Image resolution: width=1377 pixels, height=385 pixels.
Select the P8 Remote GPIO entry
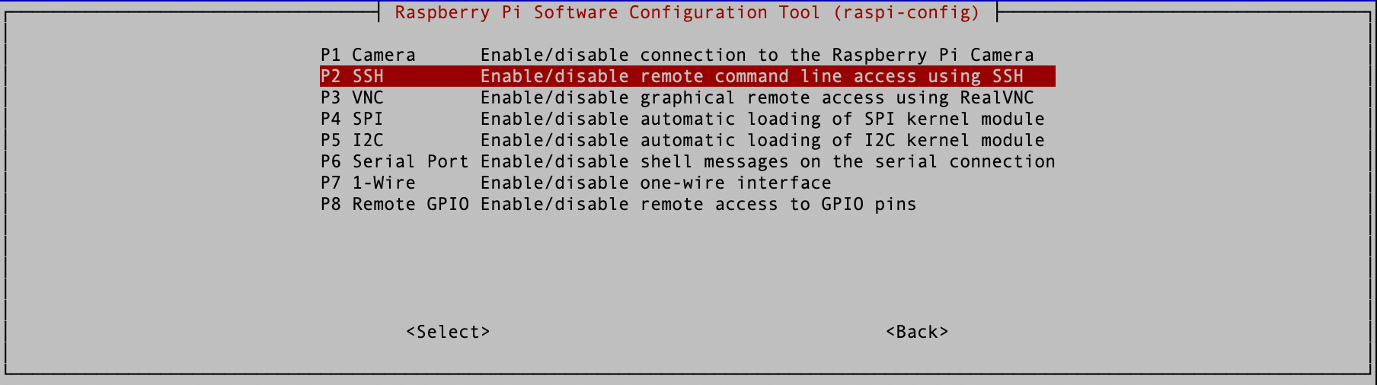pyautogui.click(x=394, y=205)
